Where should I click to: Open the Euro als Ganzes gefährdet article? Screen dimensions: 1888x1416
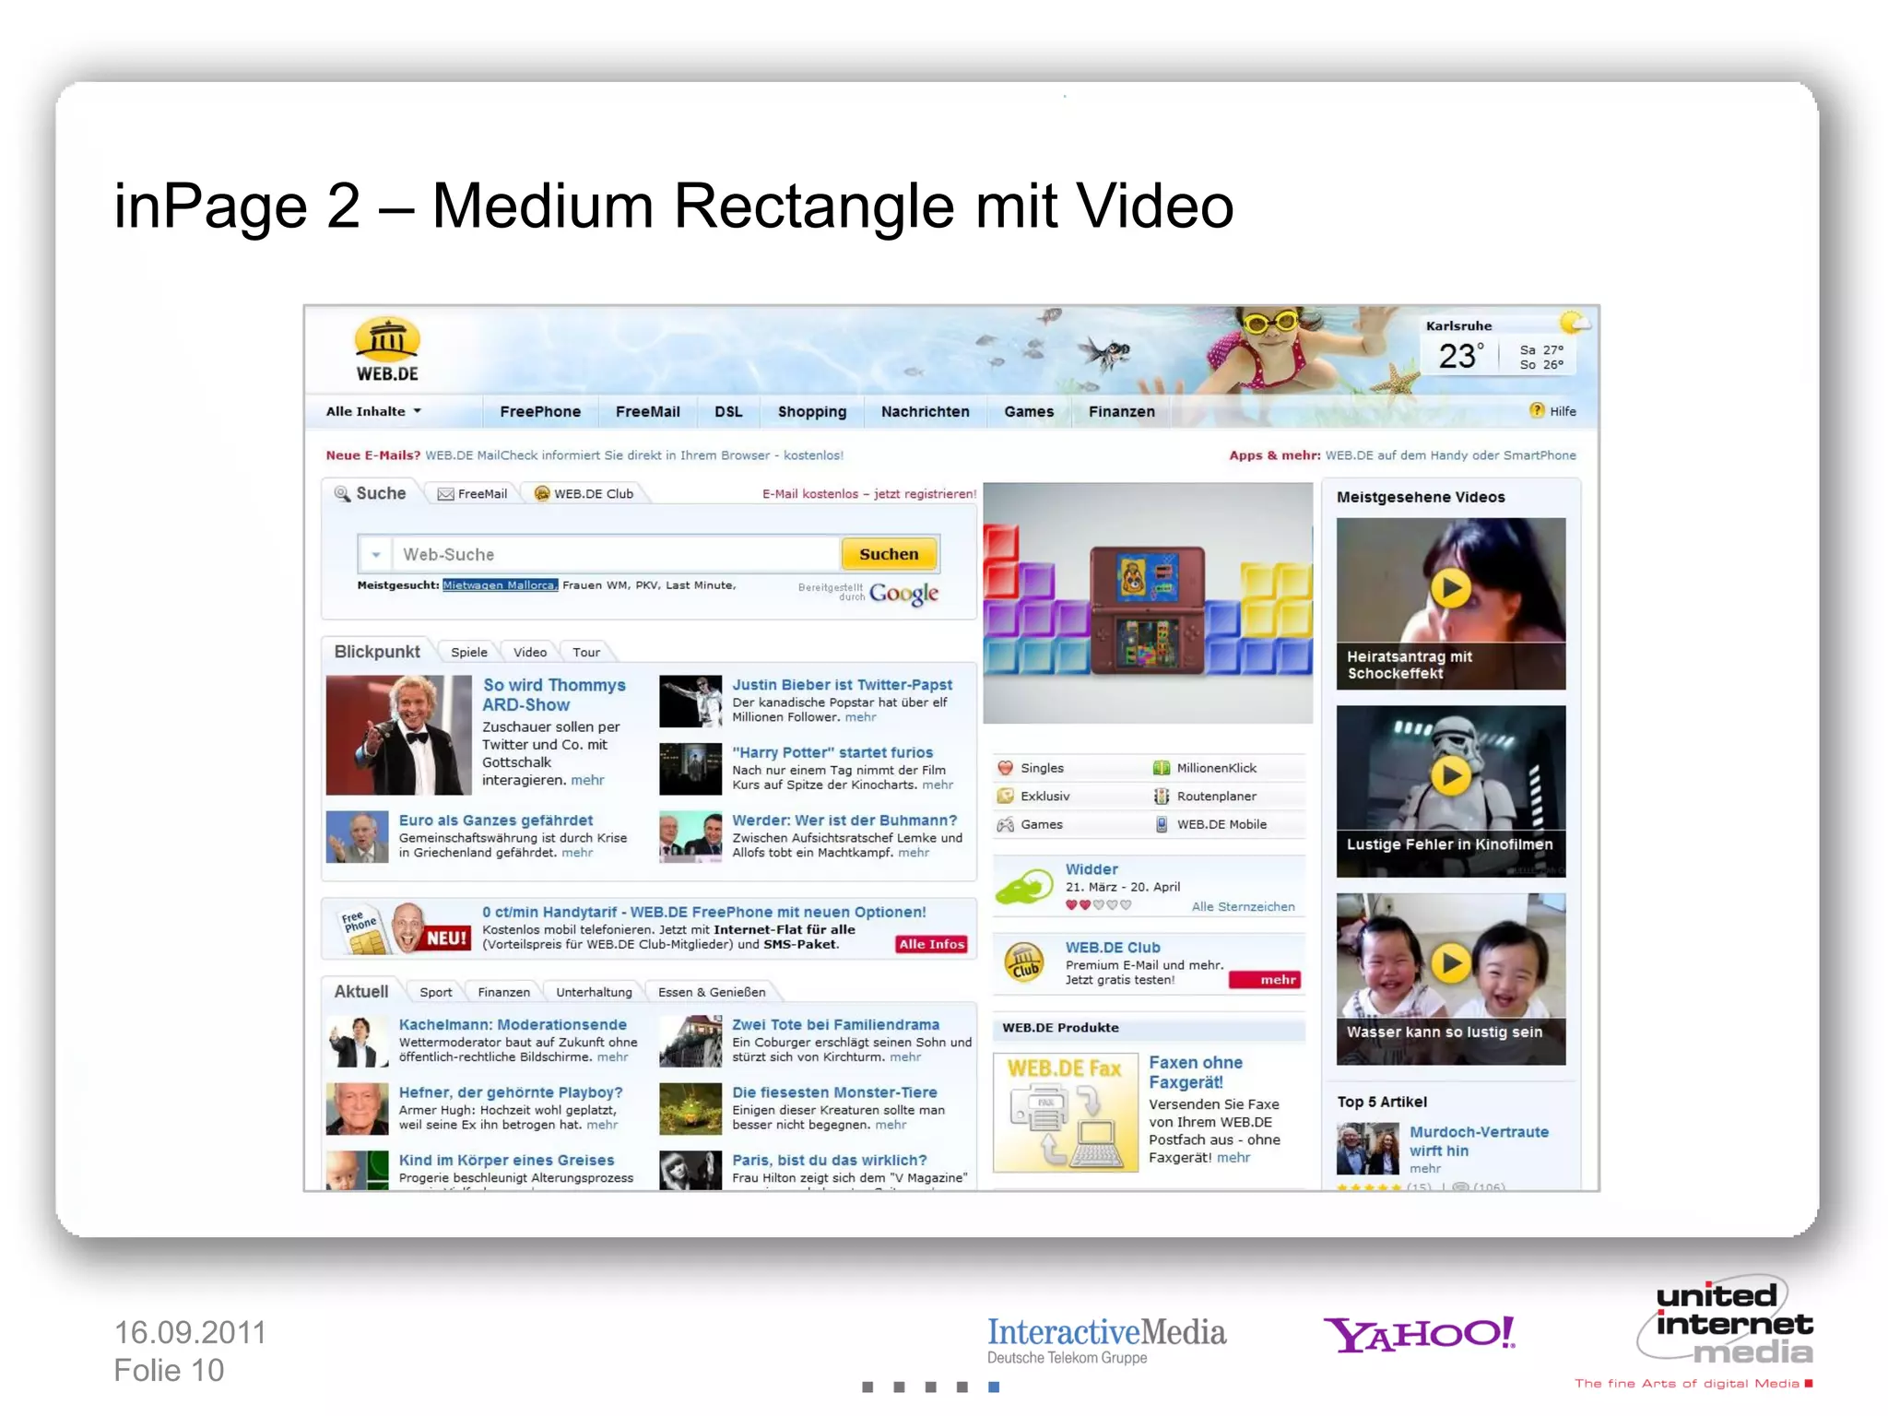click(x=495, y=820)
